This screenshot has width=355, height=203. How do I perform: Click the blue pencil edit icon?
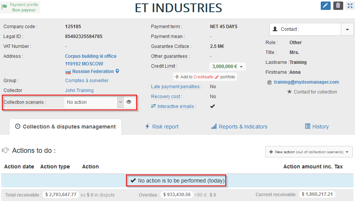click(x=325, y=6)
